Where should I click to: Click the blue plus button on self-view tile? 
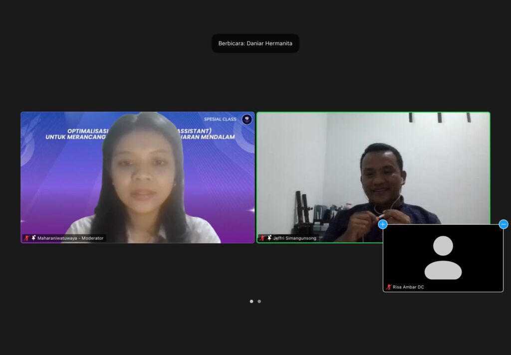383,224
